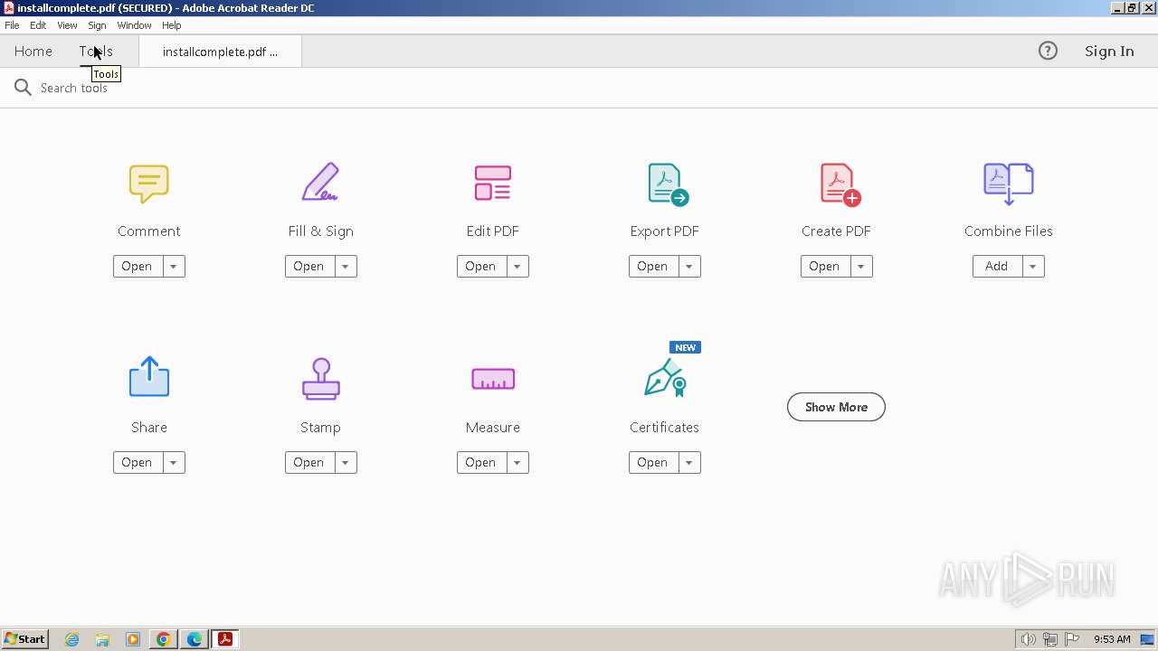Select the Certificates pen icon
The height and width of the screenshot is (651, 1158).
point(665,378)
